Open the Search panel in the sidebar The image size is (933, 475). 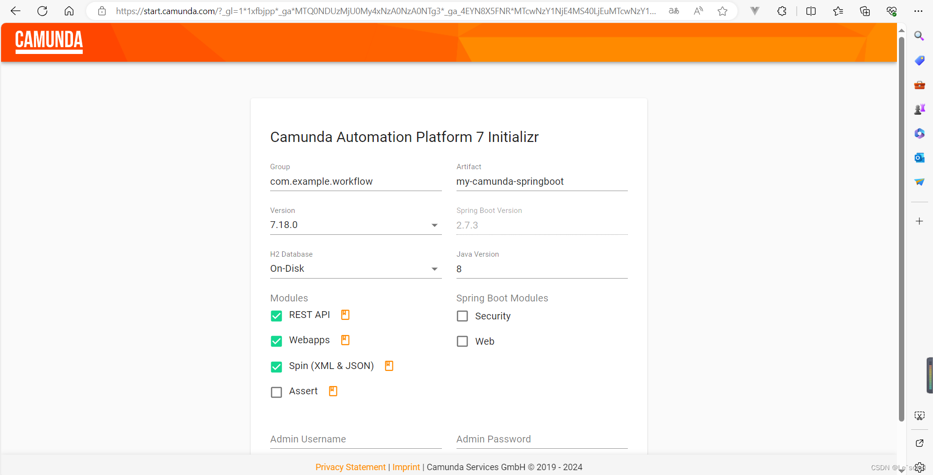(919, 36)
